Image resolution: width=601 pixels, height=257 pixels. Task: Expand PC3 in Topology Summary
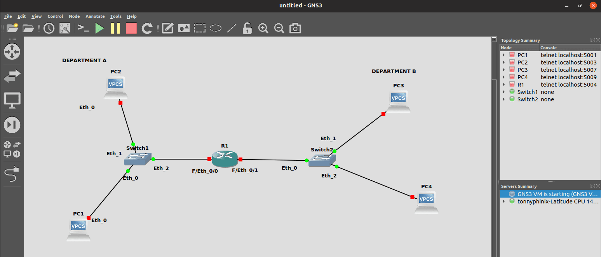tap(504, 70)
